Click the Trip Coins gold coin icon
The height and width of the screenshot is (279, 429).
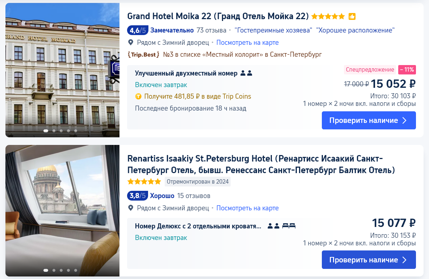tap(138, 96)
